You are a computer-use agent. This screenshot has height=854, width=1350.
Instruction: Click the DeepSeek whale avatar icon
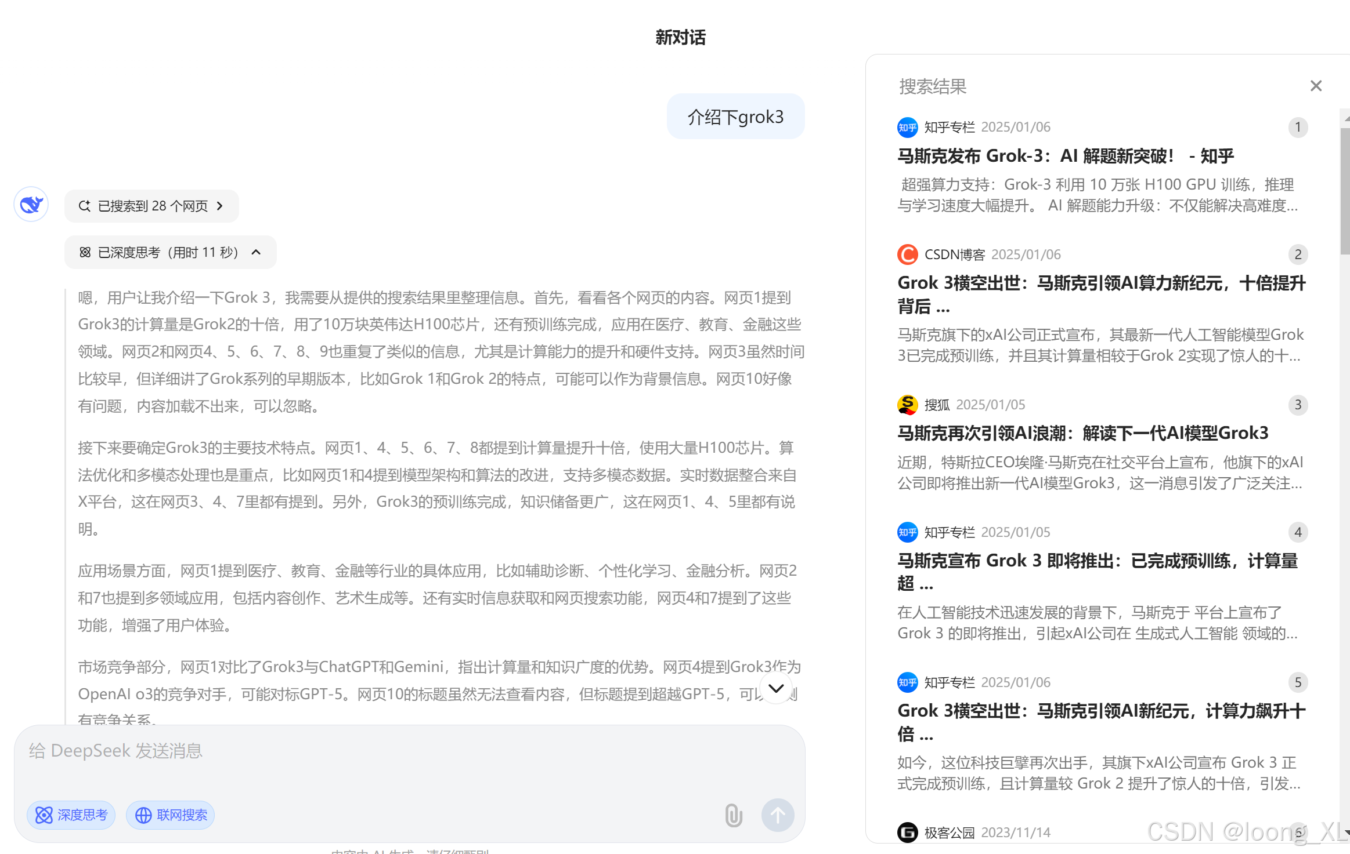31,205
